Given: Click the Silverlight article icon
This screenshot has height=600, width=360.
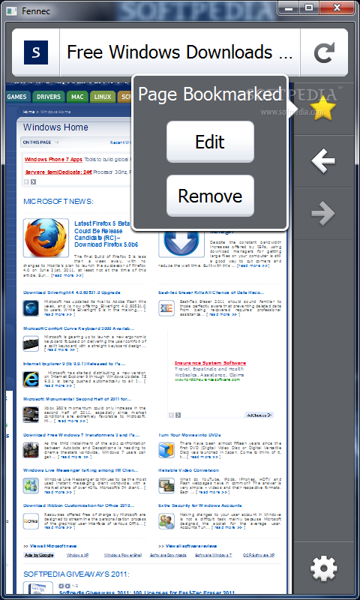Looking at the screenshot, I should click(31, 308).
